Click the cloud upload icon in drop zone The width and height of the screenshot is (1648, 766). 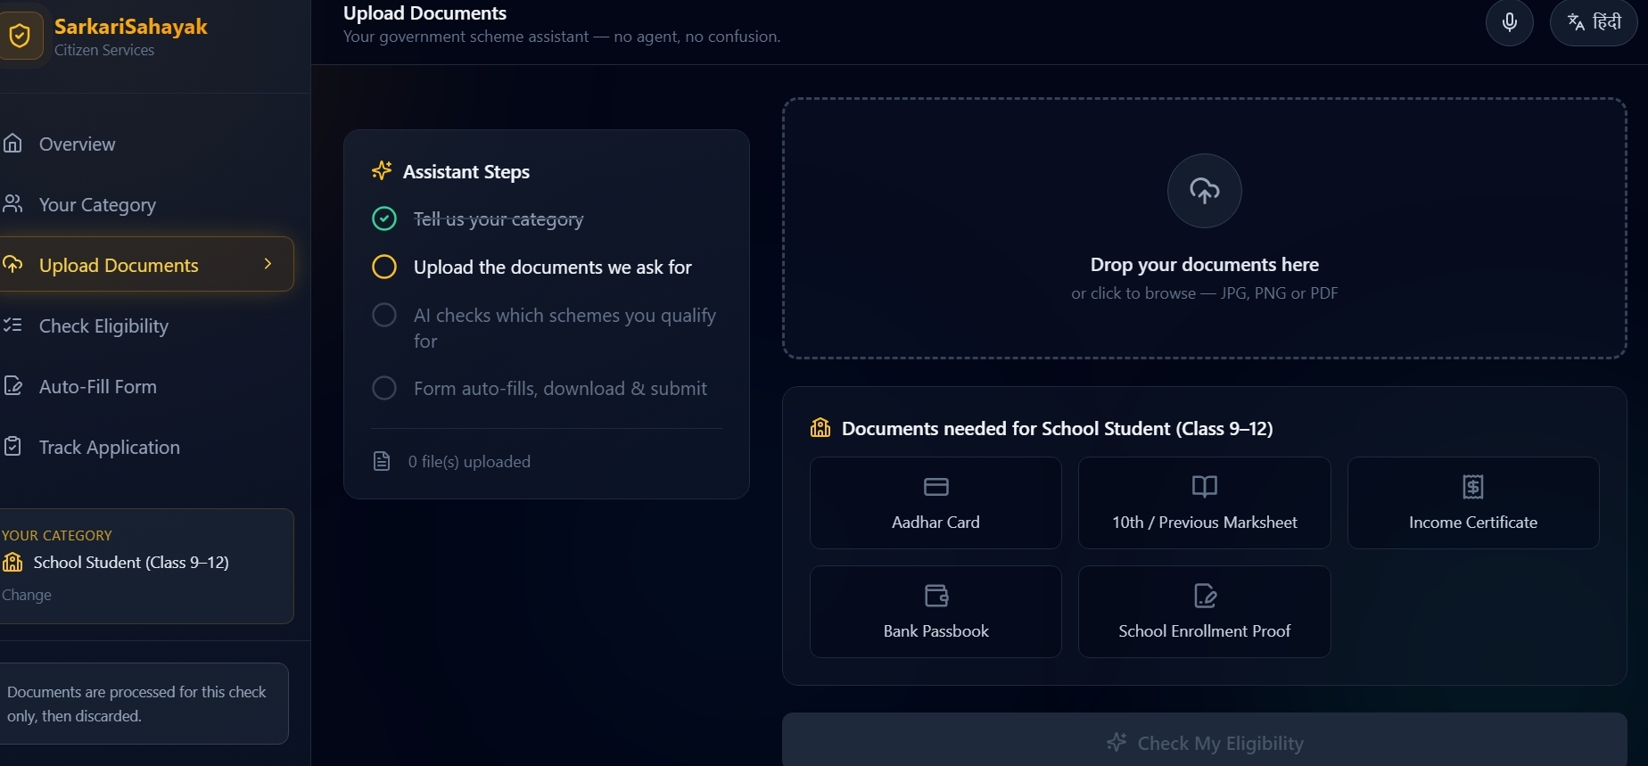click(1204, 191)
